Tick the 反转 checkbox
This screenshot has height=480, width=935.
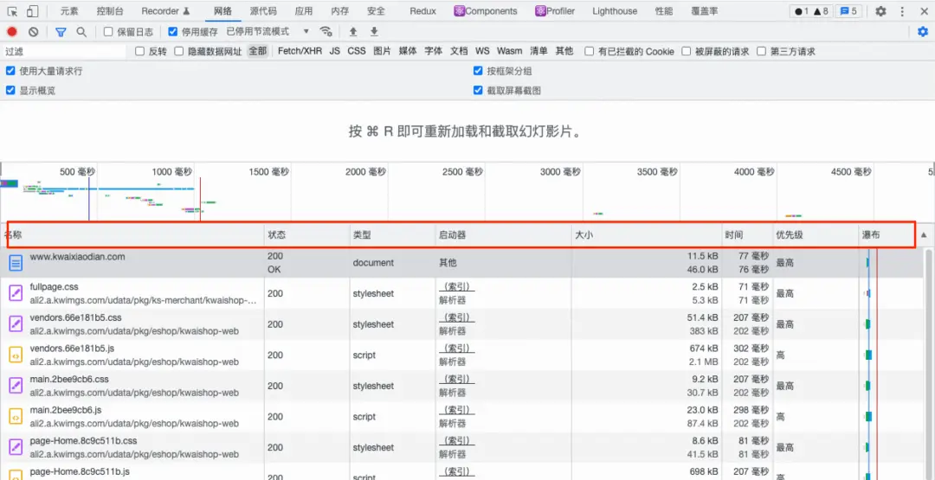140,52
